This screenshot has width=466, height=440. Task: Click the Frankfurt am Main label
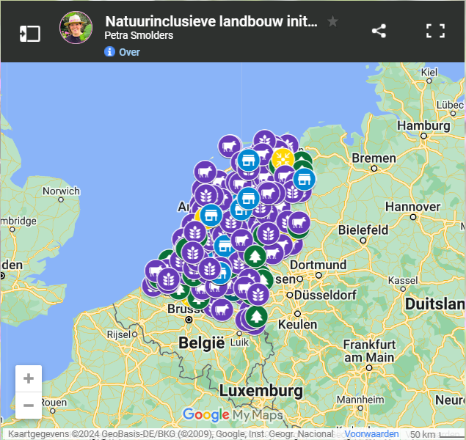(369, 351)
